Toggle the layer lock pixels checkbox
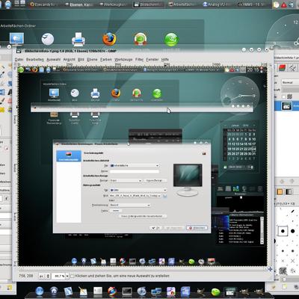 point(283,96)
